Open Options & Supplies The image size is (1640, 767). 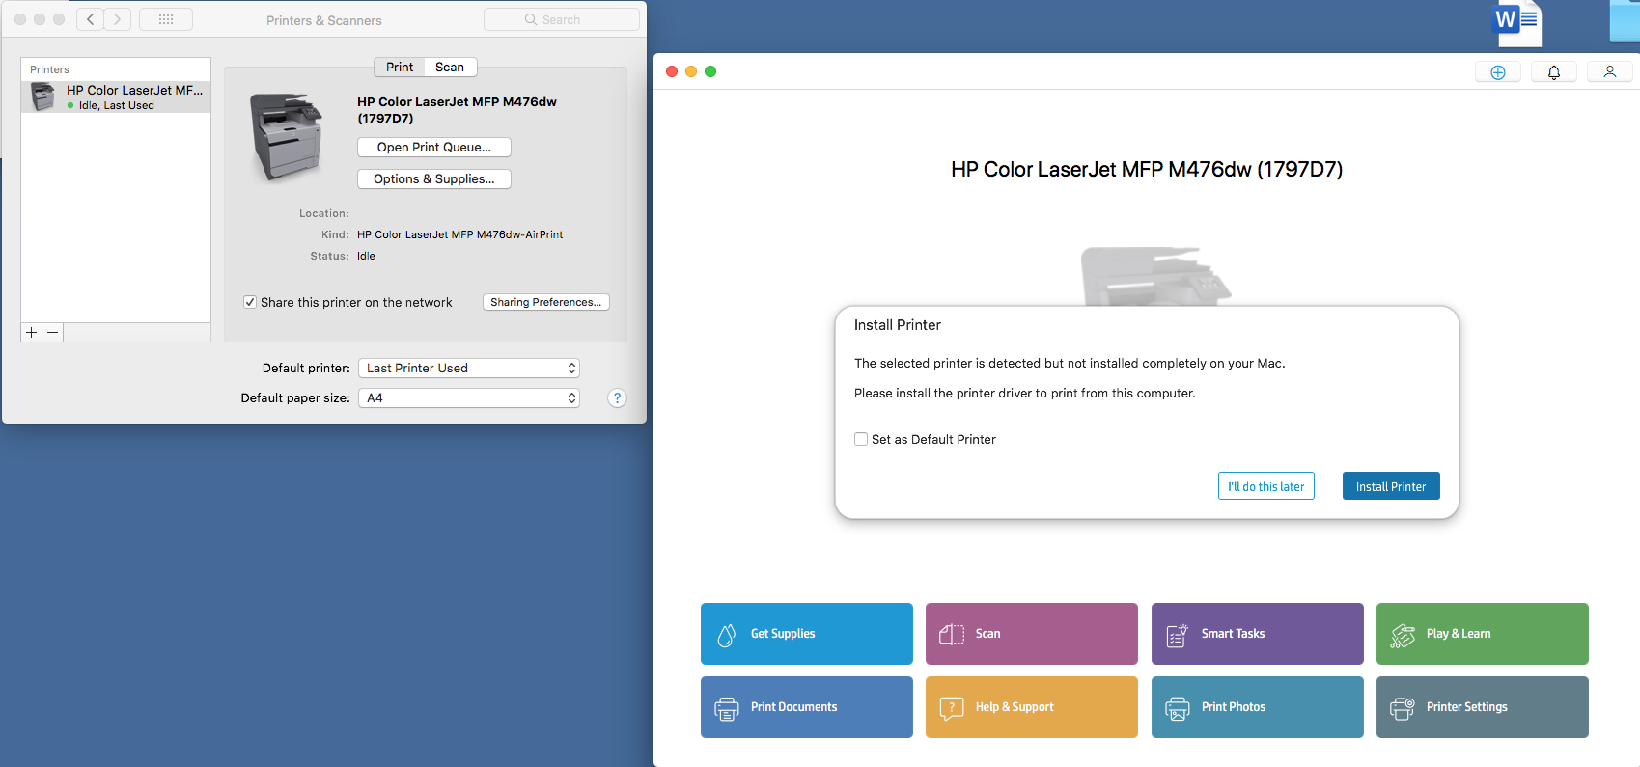coord(434,178)
